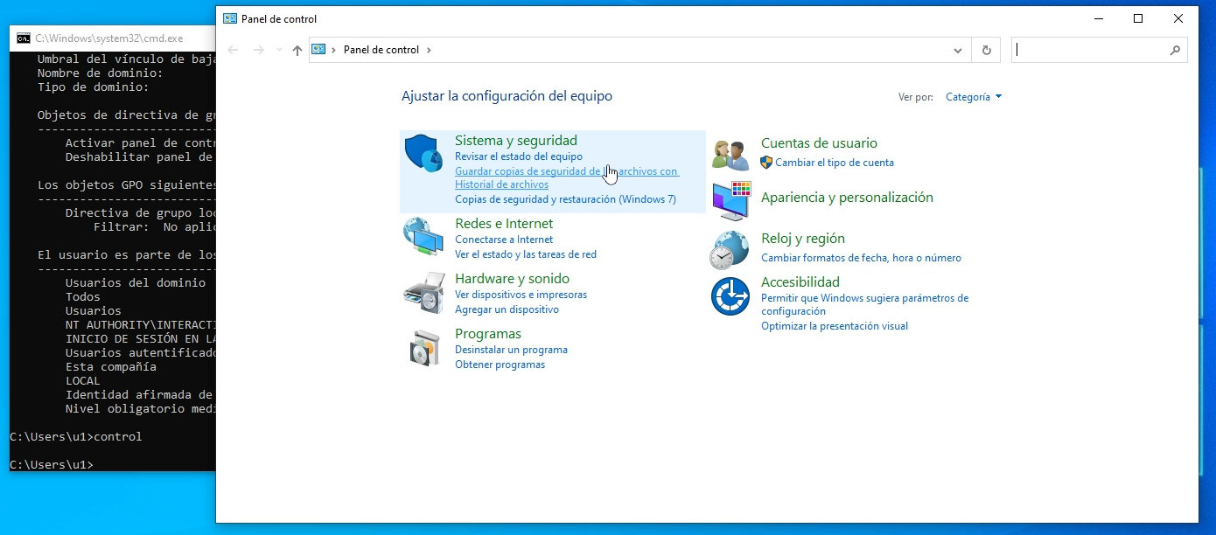The height and width of the screenshot is (535, 1216).
Task: Click the Programas disc box icon
Action: (x=423, y=348)
